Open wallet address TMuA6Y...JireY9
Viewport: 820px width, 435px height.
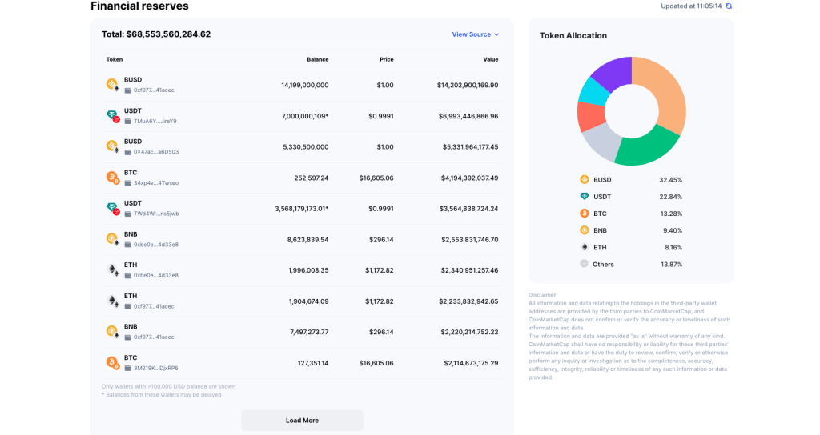tap(155, 122)
